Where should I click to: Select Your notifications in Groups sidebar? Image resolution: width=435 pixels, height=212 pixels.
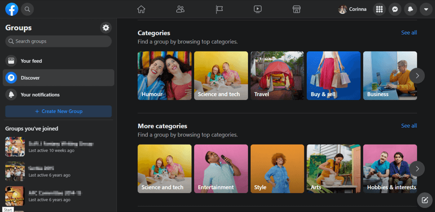(59, 95)
